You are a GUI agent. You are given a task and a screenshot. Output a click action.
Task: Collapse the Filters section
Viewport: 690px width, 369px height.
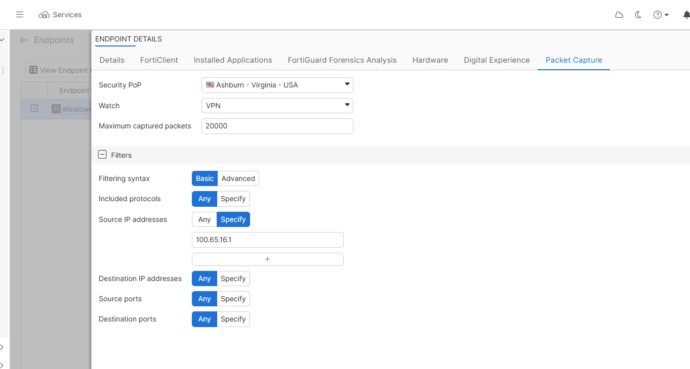tap(102, 155)
